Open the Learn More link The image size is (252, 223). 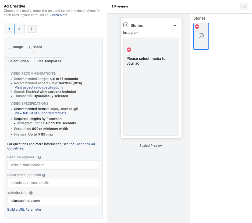[59, 15]
